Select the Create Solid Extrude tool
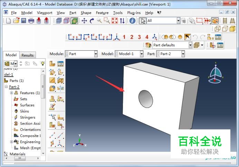 click(52, 72)
